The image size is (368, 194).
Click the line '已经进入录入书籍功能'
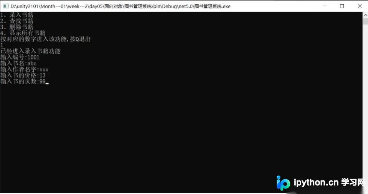[x=31, y=51]
